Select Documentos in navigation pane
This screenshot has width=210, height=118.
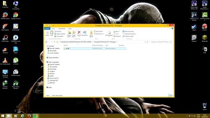[x=52, y=67]
